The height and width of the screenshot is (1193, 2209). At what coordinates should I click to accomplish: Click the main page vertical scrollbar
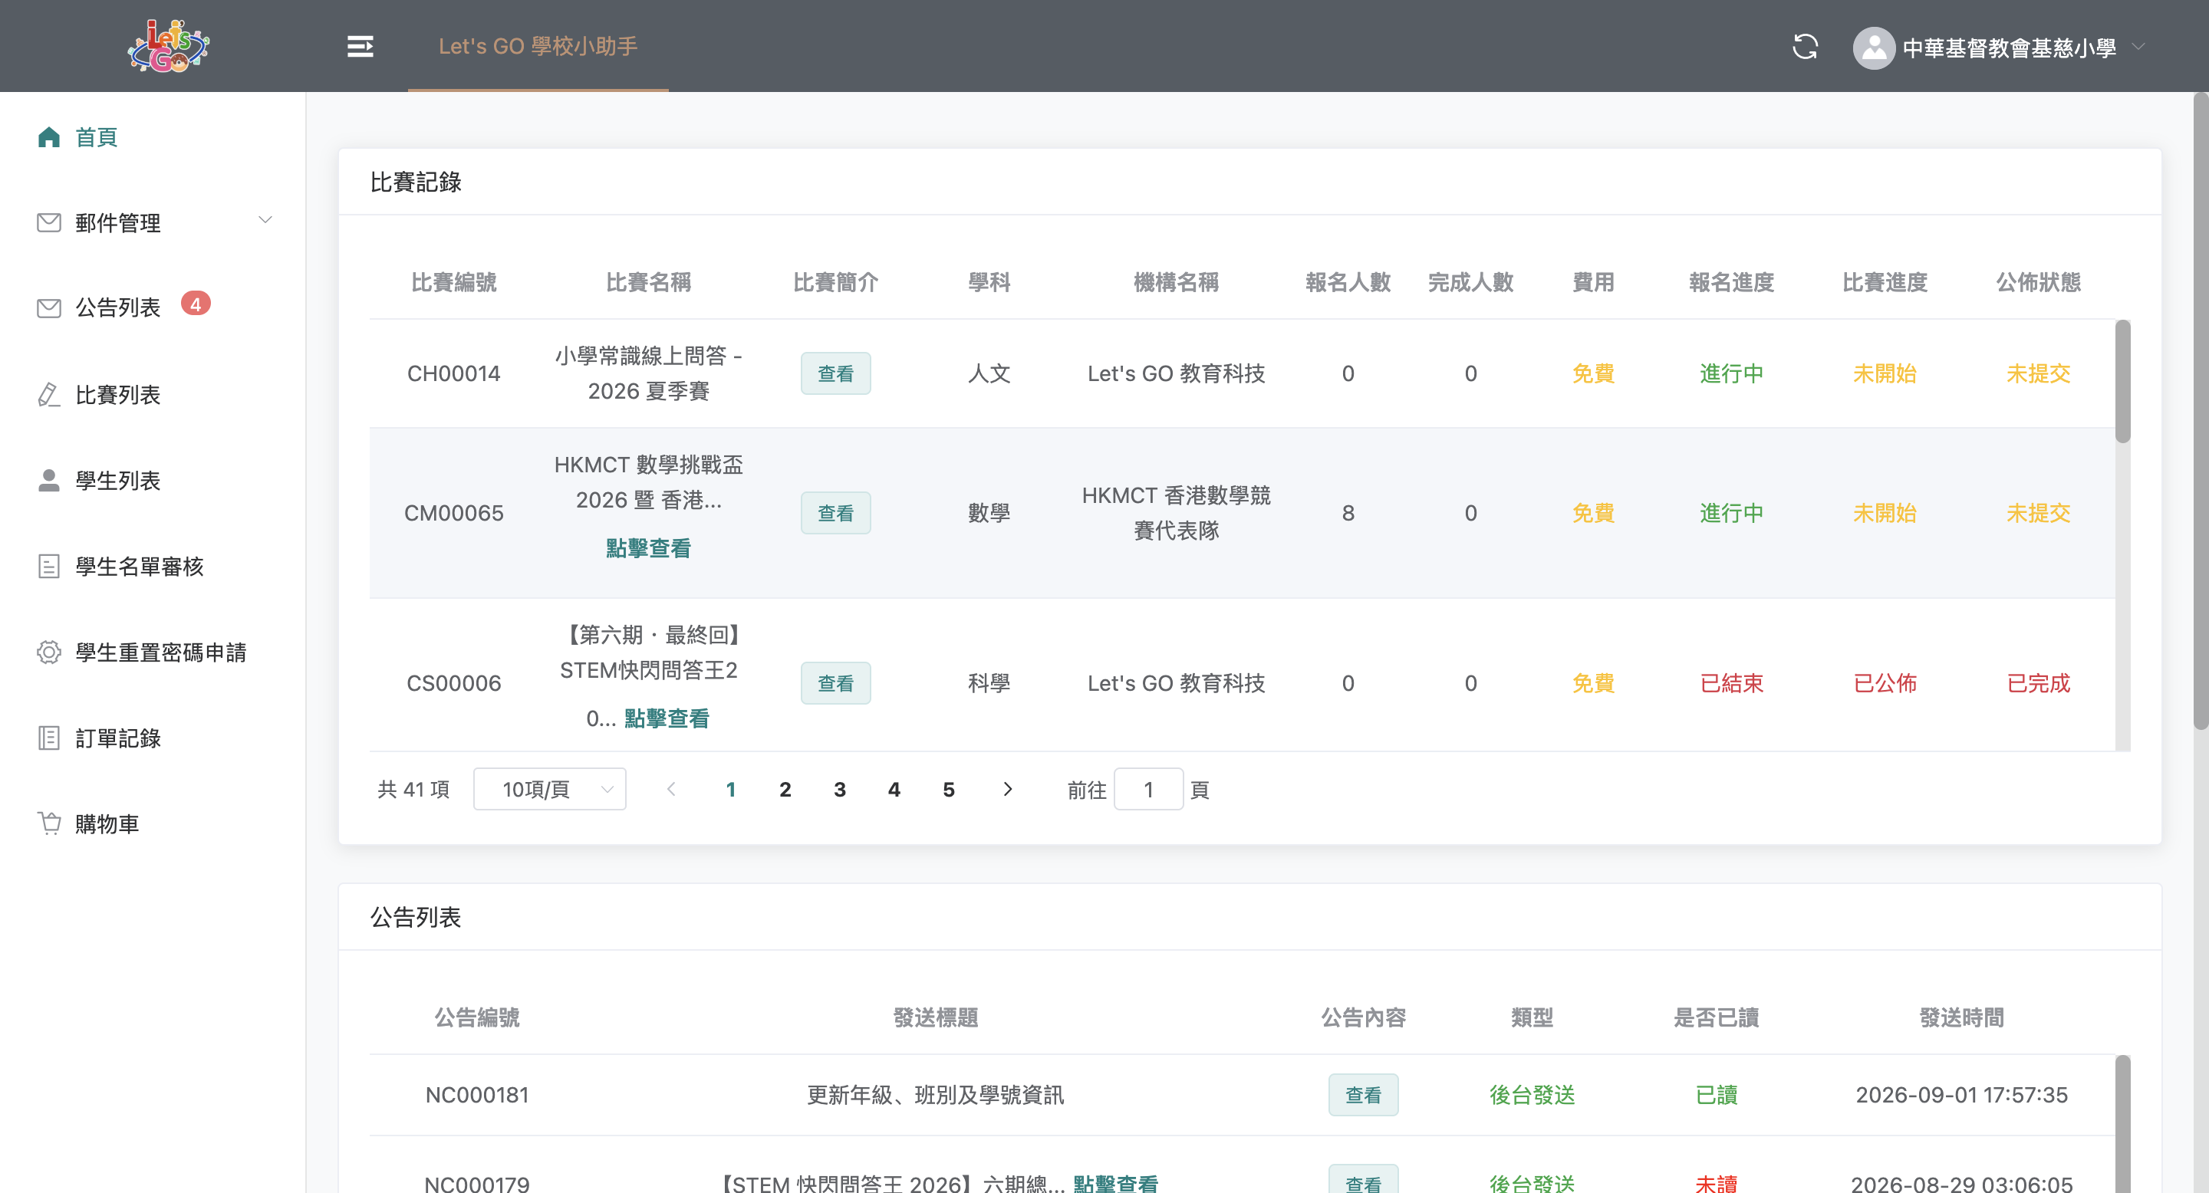[x=2201, y=412]
